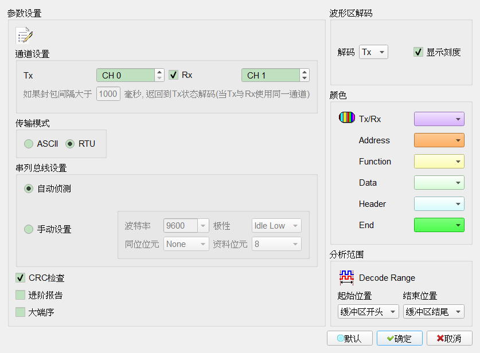Decrease Tx channel CH 0 with down arrow

[159, 79]
